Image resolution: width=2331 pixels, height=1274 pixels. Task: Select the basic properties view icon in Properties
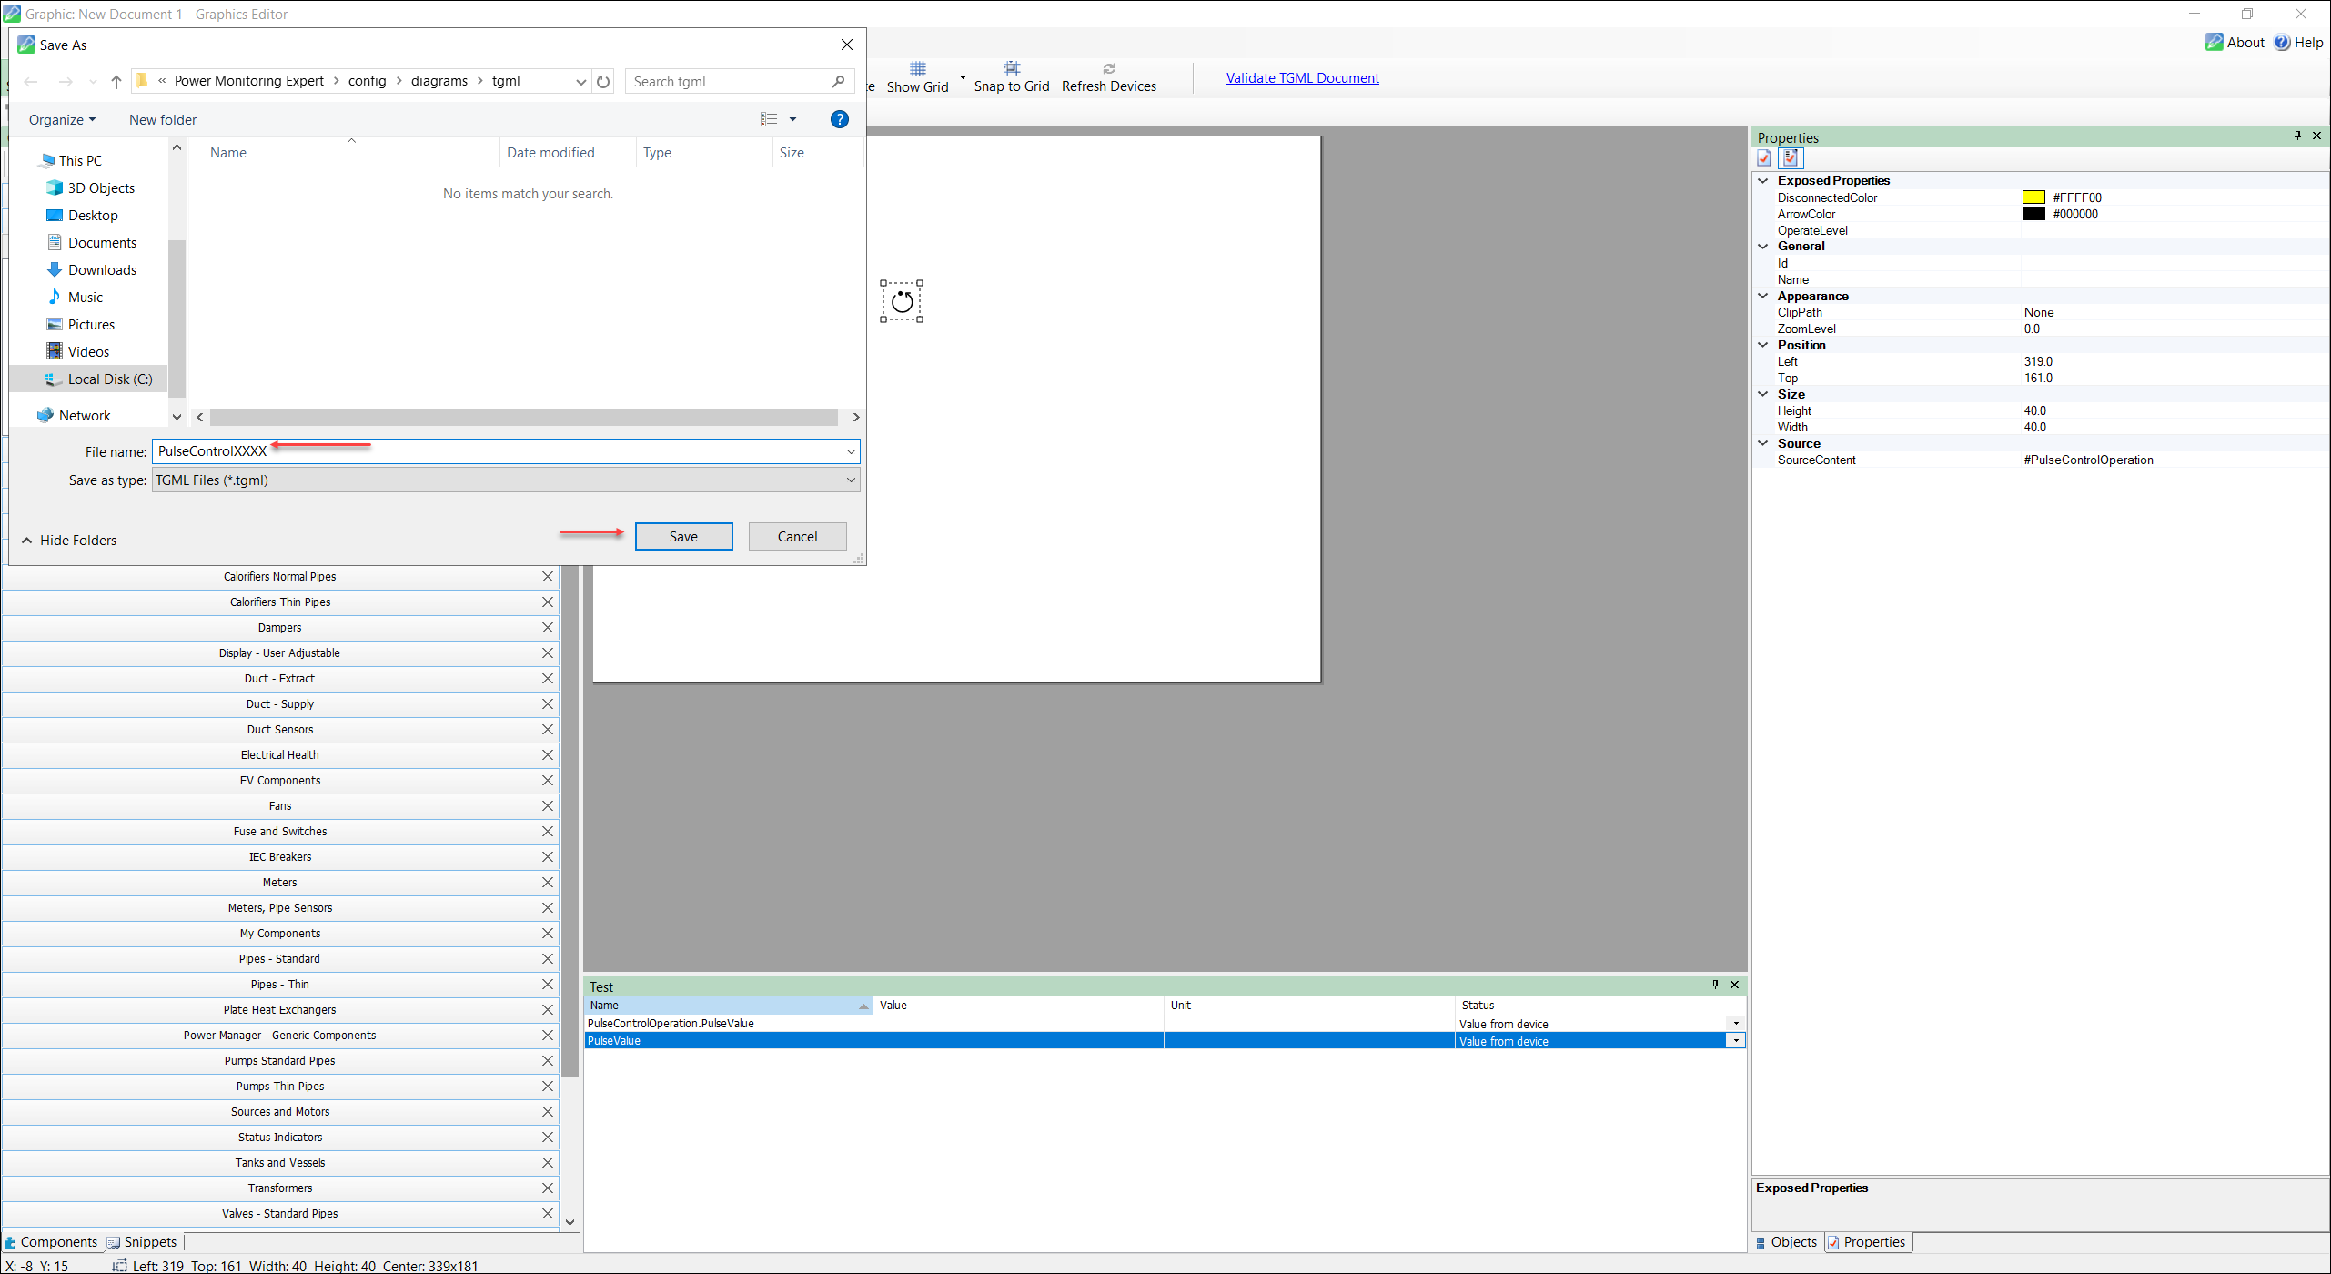click(x=1764, y=157)
